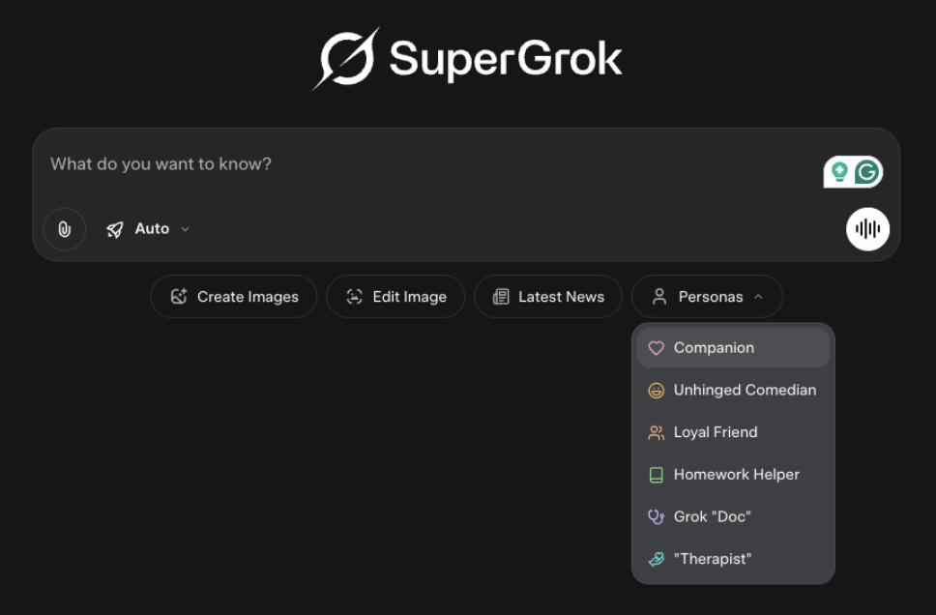This screenshot has height=615, width=936.
Task: Choose the Unhinged Comedian persona
Action: tap(733, 390)
